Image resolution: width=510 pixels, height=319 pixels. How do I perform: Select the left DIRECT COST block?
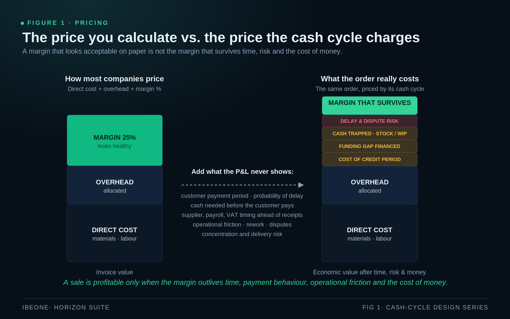[115, 233]
